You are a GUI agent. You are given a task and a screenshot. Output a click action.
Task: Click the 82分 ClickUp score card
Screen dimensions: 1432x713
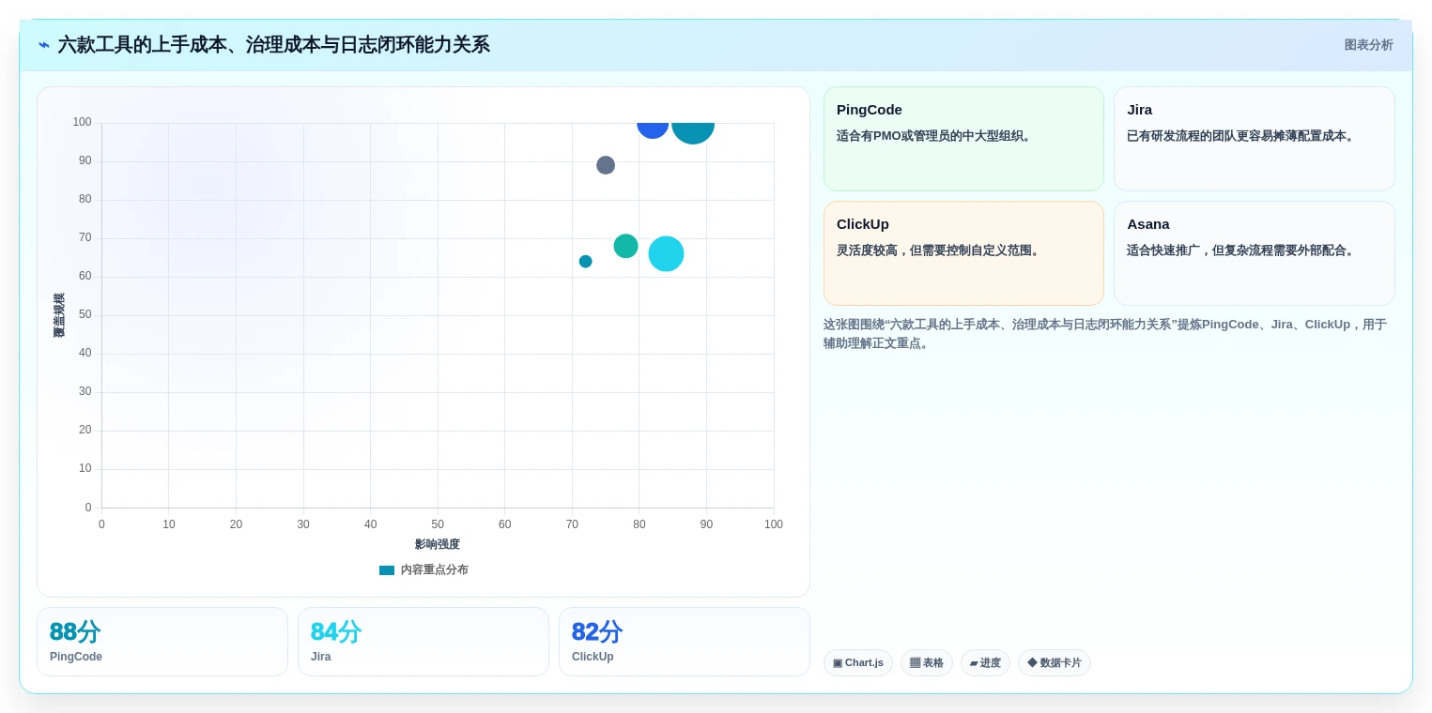click(x=685, y=642)
